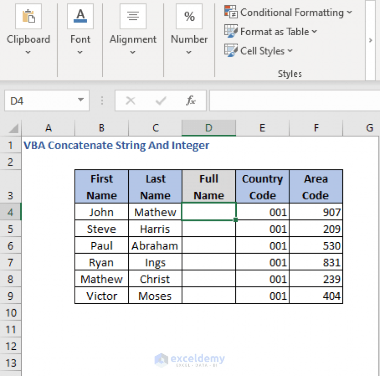This screenshot has width=380, height=376.
Task: Click the Enter checkmark in formula bar
Action: [161, 101]
